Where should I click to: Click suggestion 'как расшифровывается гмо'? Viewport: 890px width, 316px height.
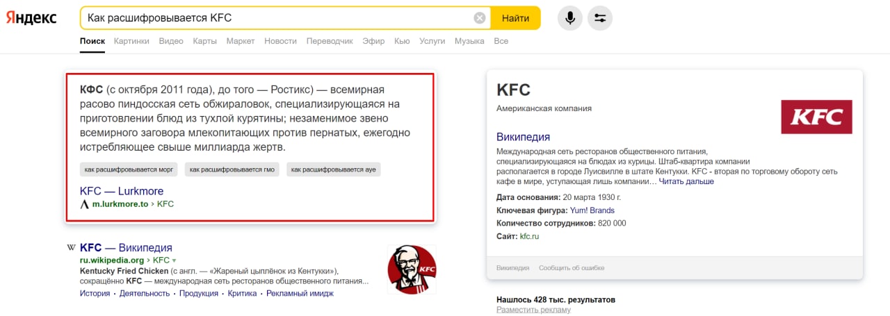232,169
